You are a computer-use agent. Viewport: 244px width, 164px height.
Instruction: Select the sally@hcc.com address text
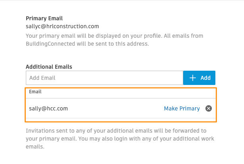click(48, 108)
